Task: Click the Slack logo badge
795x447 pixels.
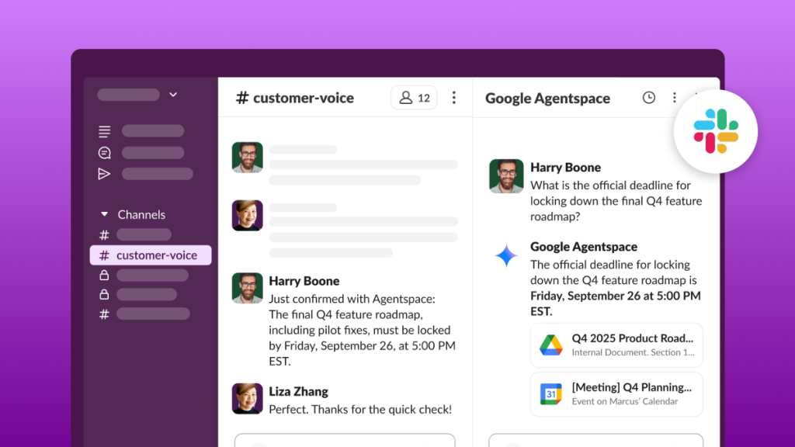Action: pos(714,131)
